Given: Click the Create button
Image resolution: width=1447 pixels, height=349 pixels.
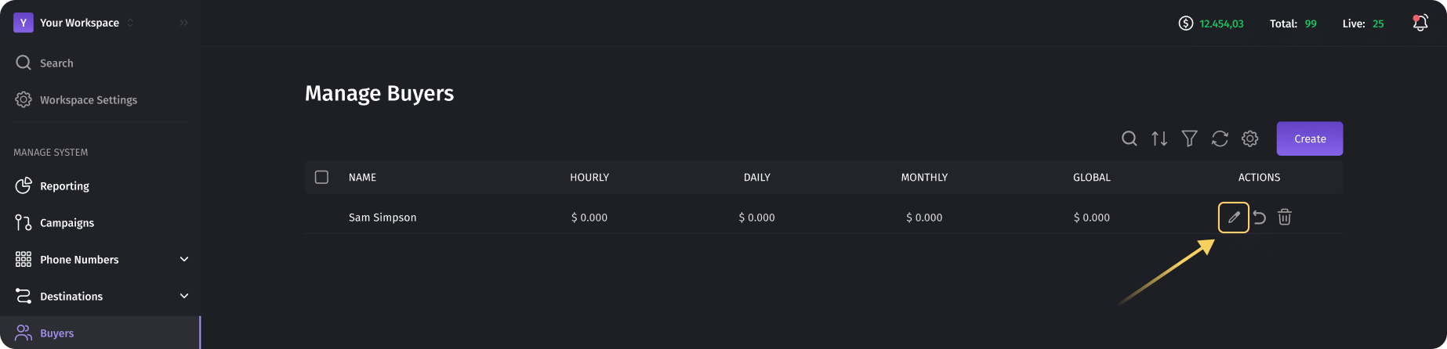Looking at the screenshot, I should tap(1310, 139).
